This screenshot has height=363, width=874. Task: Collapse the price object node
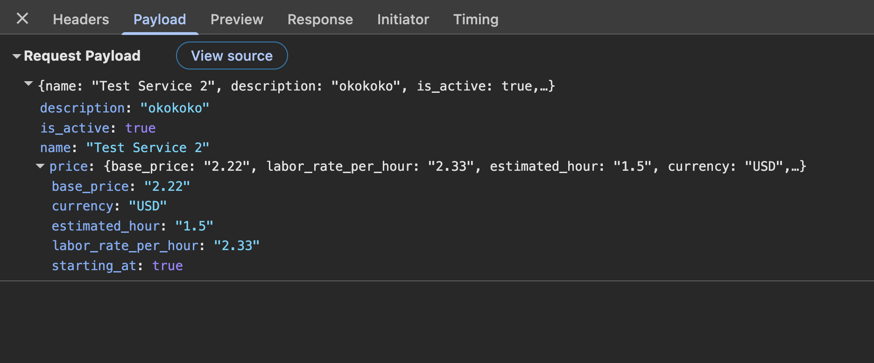[x=40, y=166]
